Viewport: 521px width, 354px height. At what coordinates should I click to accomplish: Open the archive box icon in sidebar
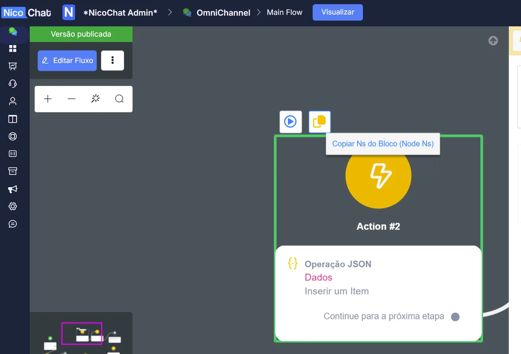[x=13, y=171]
